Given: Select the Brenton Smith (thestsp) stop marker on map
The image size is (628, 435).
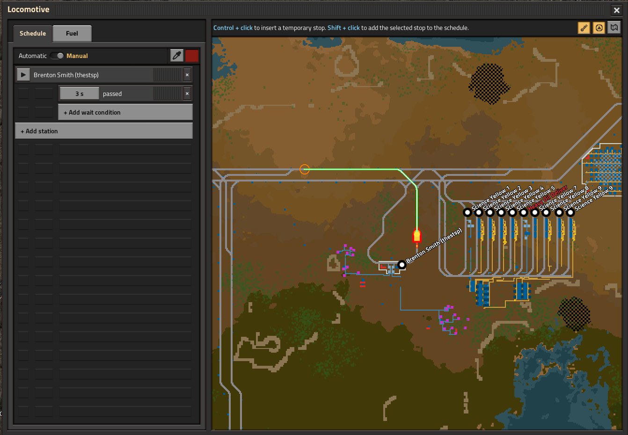Looking at the screenshot, I should click(x=402, y=265).
